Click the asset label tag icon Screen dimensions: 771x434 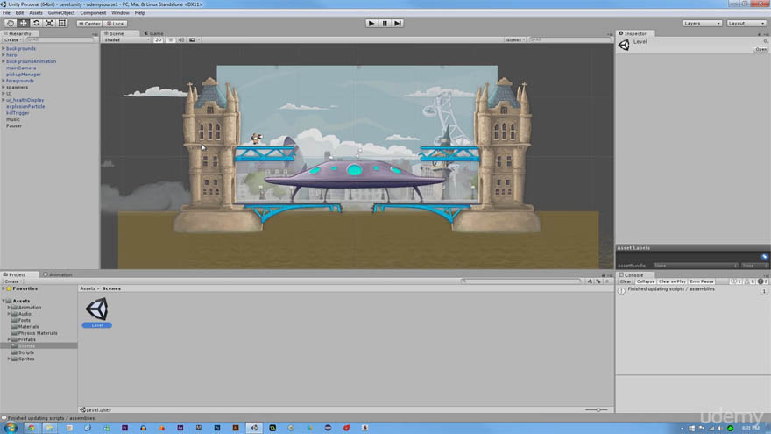pyautogui.click(x=764, y=256)
